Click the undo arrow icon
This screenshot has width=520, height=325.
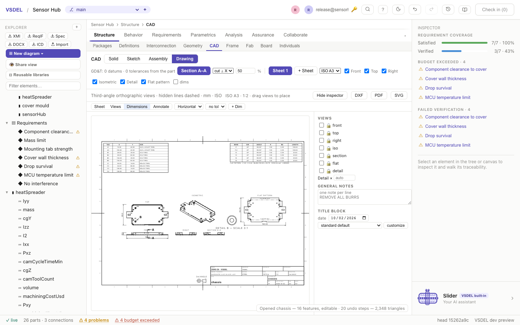coord(415,9)
